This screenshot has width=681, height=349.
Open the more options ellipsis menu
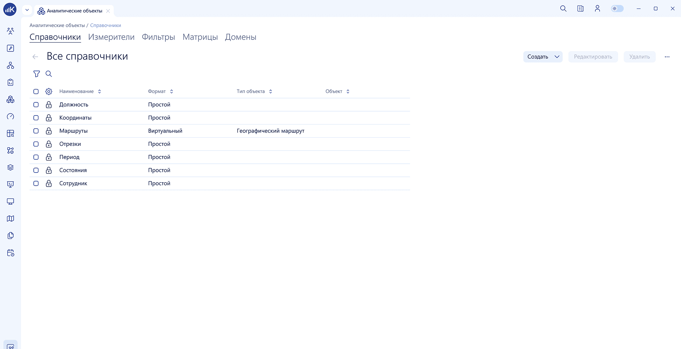pos(667,57)
